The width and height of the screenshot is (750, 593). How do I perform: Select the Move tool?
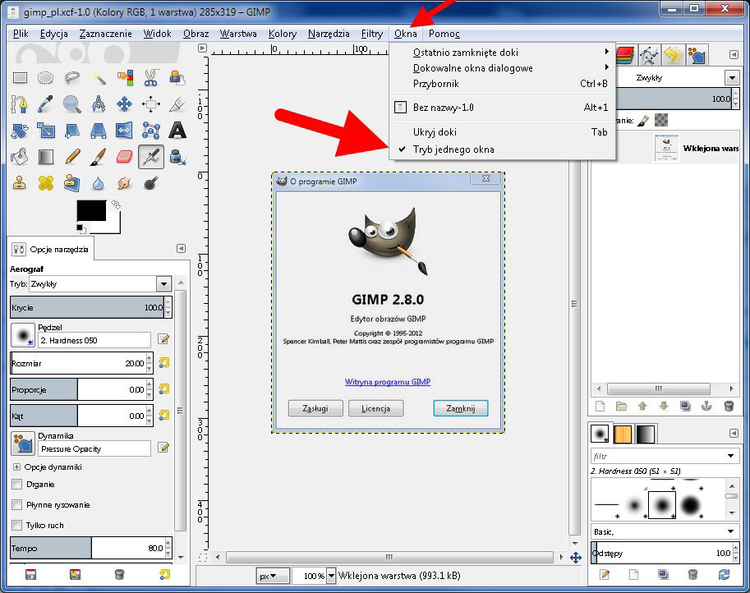(124, 103)
